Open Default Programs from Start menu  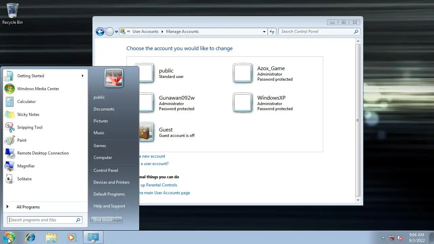coord(109,194)
